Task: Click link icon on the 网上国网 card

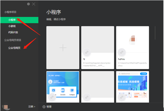Action: point(52,97)
